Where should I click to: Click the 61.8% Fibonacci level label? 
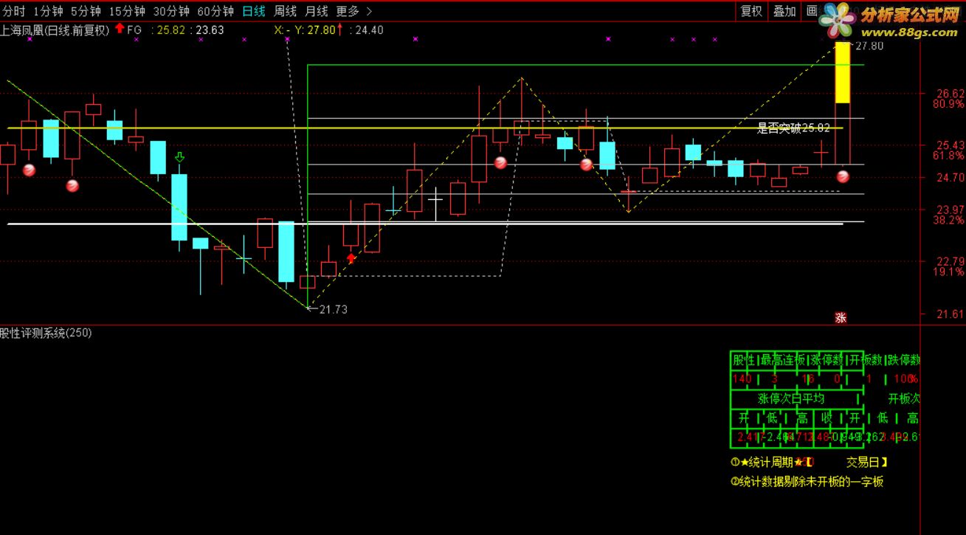point(948,156)
